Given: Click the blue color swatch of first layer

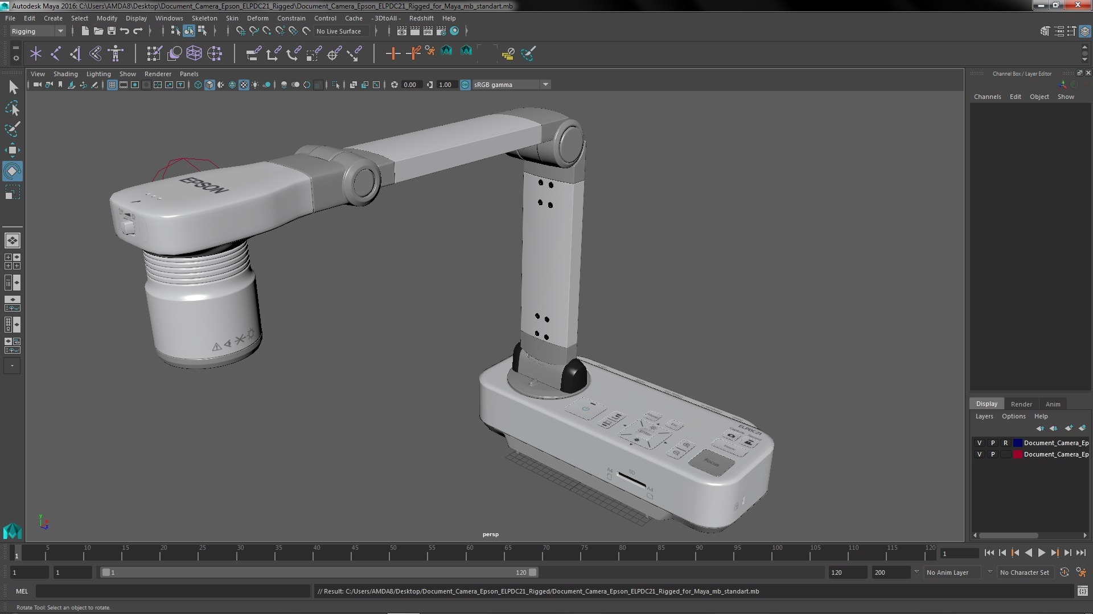Looking at the screenshot, I should point(1017,443).
